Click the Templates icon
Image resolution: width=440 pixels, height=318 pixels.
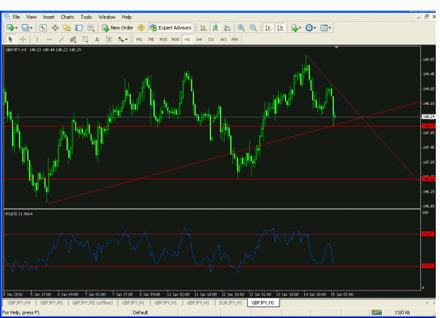[324, 27]
